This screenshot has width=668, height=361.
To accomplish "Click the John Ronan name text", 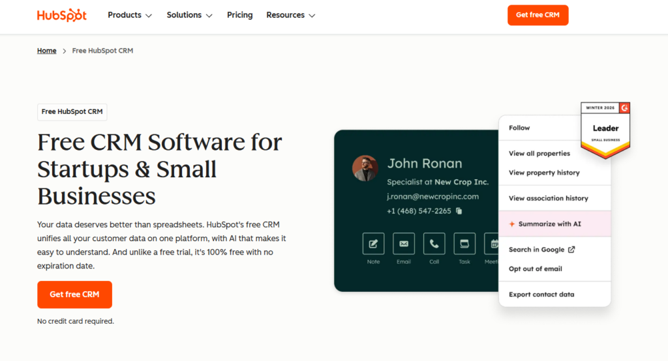I will (424, 164).
